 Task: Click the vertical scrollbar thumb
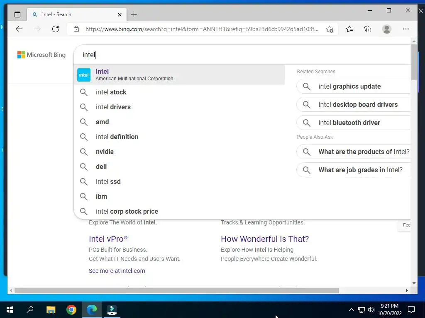(414, 62)
